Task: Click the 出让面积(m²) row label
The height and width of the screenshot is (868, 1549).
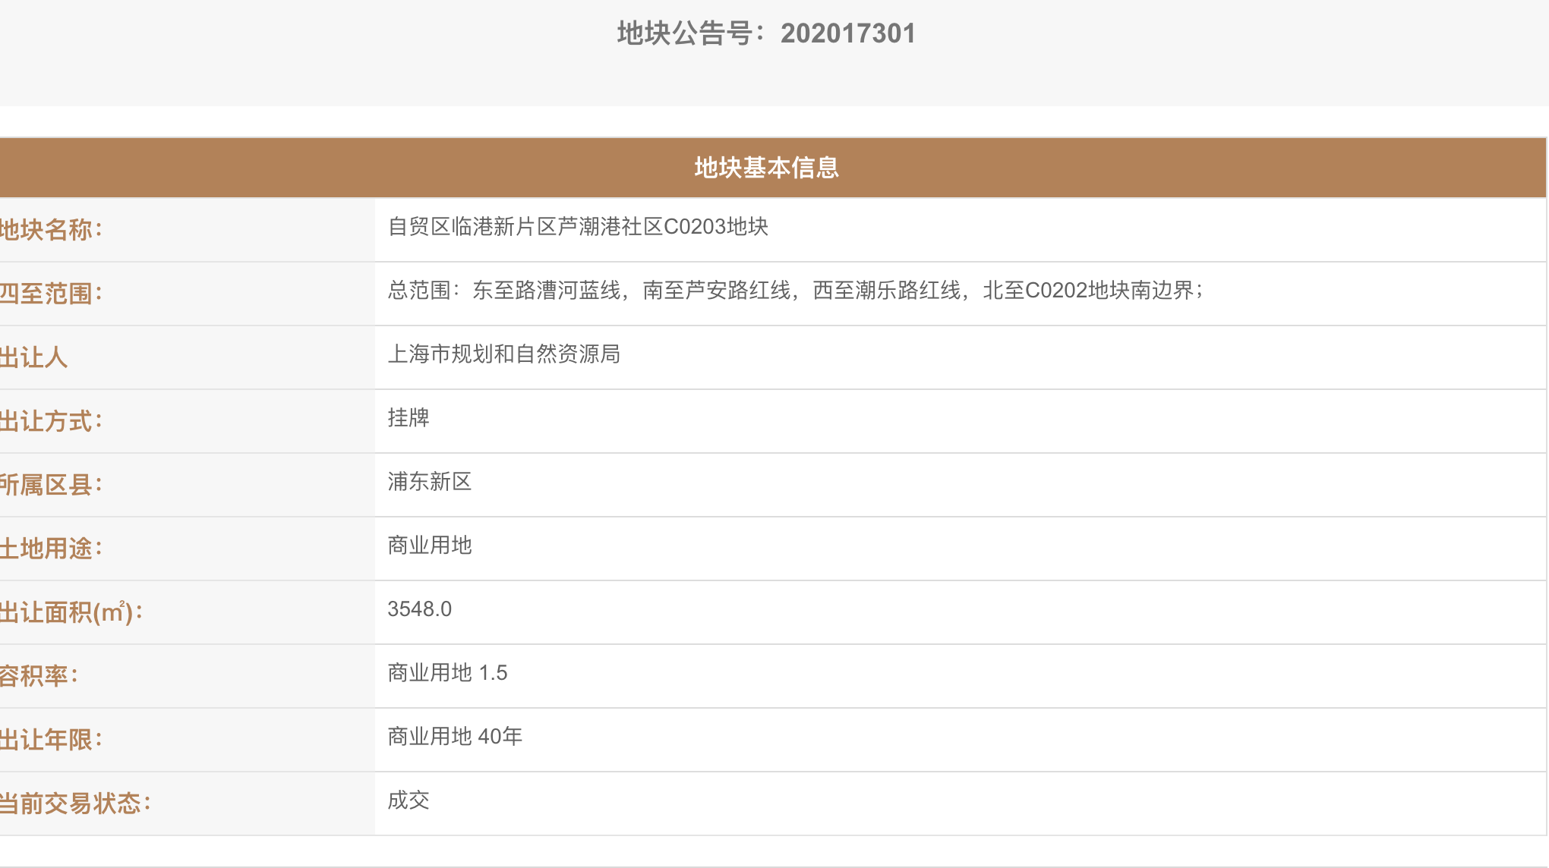Action: click(x=71, y=612)
